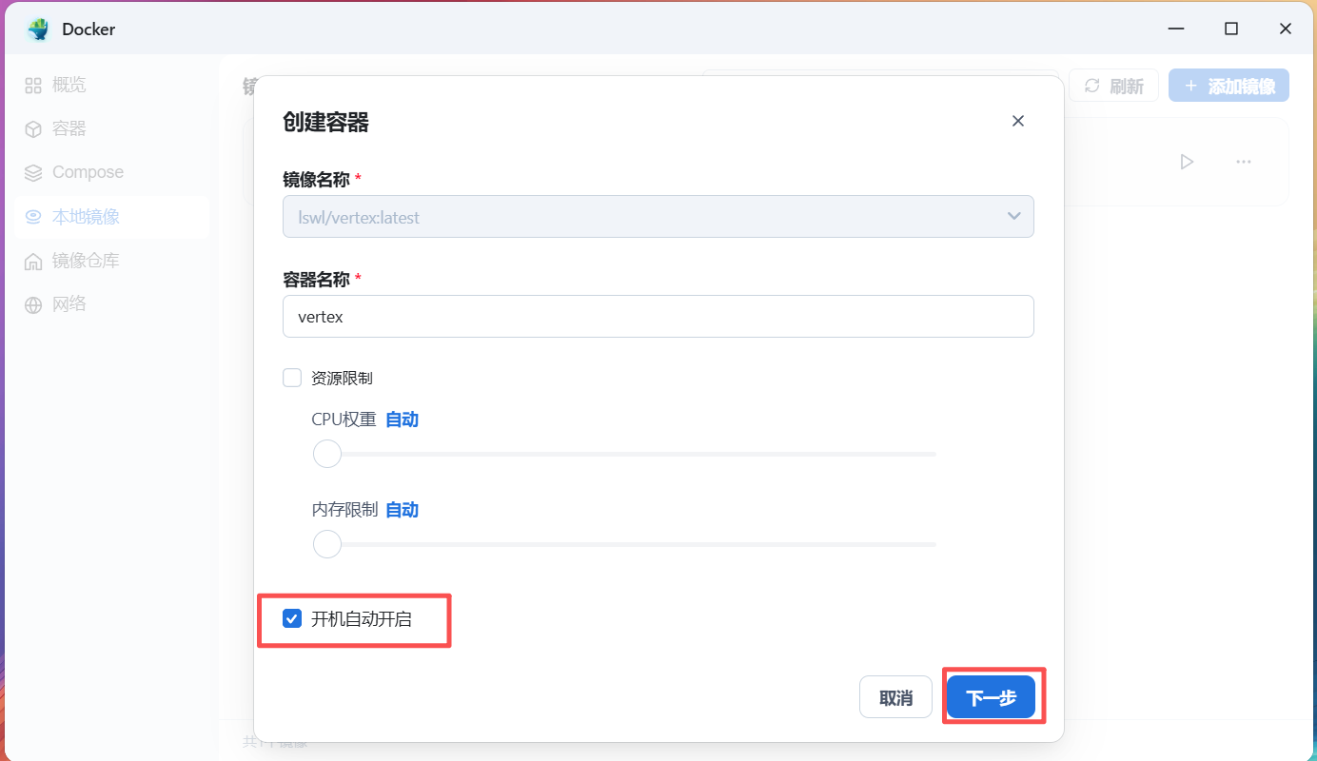
Task: Click the Network (网络) globe icon
Action: point(33,305)
